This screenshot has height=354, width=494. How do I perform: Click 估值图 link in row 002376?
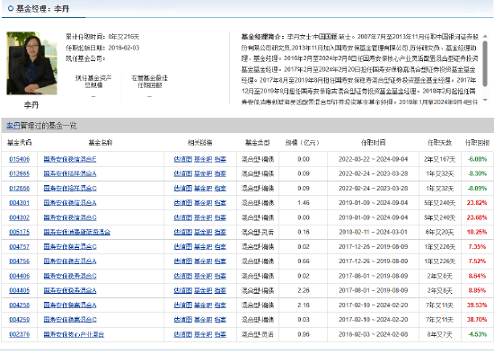182,334
